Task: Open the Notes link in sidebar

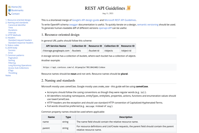Action: (x=8, y=76)
